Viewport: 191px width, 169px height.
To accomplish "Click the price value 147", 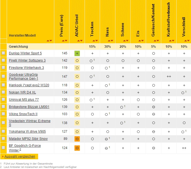I will (x=65, y=77).
